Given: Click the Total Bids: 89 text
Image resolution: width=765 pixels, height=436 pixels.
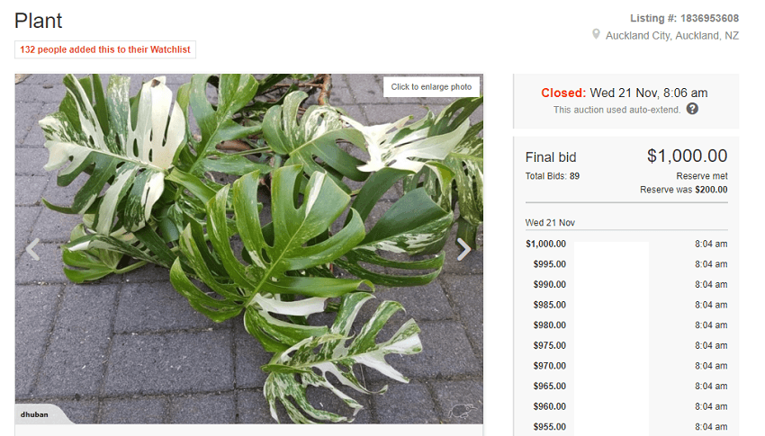Looking at the screenshot, I should [553, 176].
